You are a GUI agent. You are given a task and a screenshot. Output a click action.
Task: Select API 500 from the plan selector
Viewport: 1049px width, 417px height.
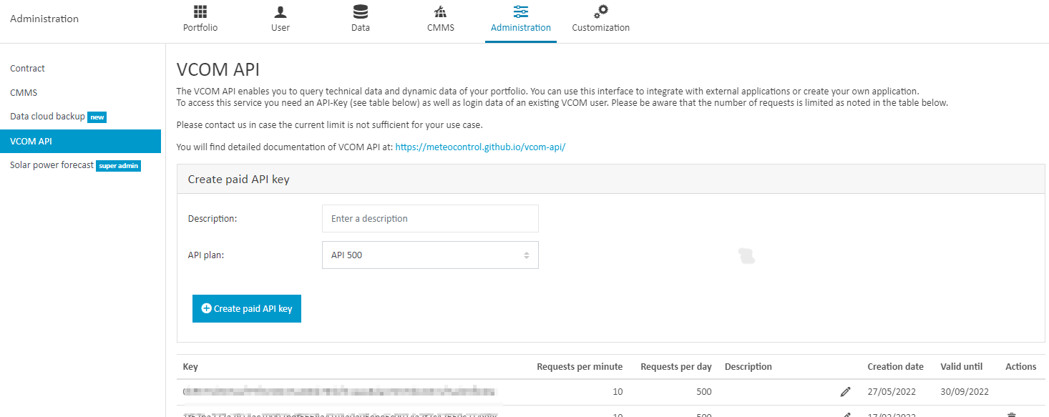click(429, 255)
